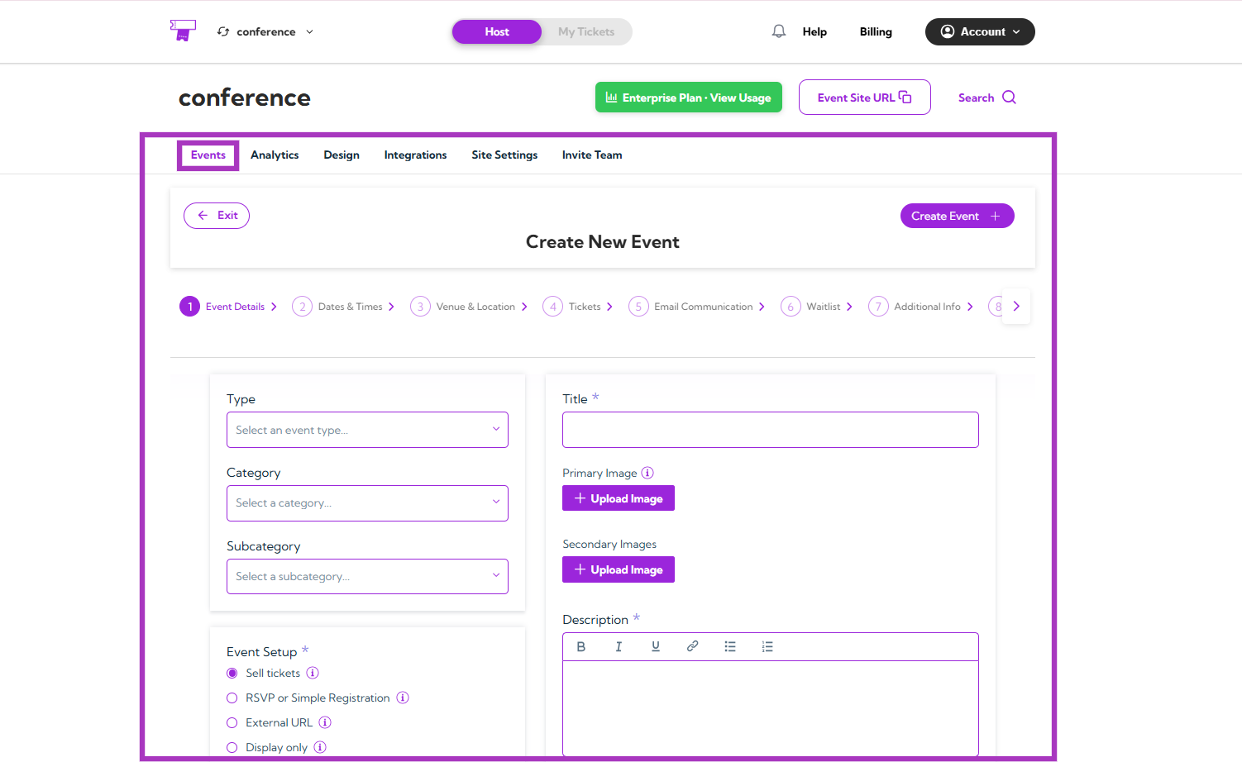1242x762 pixels.
Task: Click the step 2 circle icon
Action: coord(302,307)
